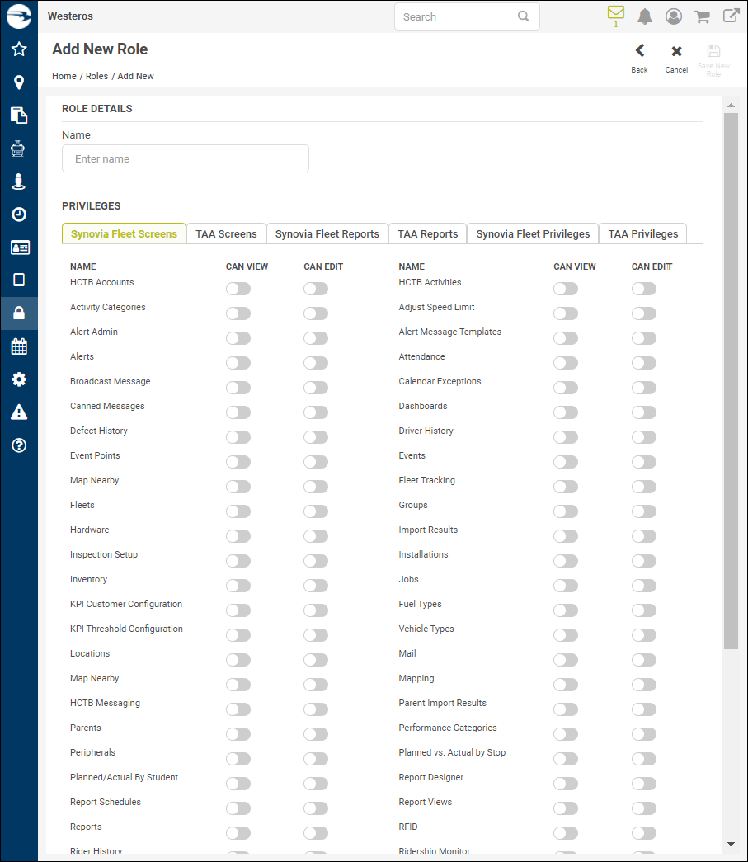Toggle Can View for Hardware
748x862 pixels.
pos(238,536)
